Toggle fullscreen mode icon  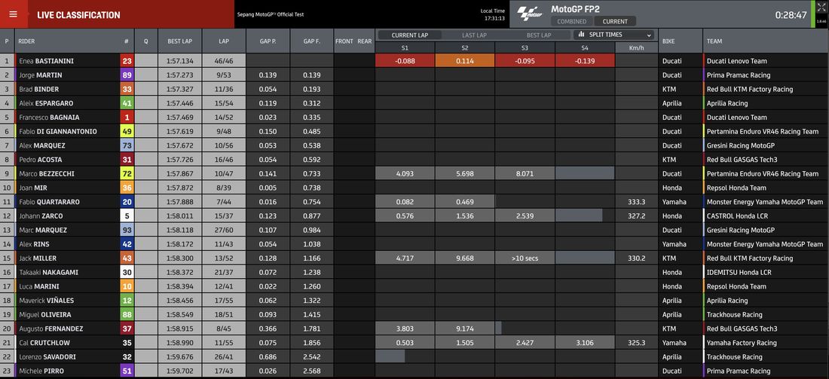point(821,9)
